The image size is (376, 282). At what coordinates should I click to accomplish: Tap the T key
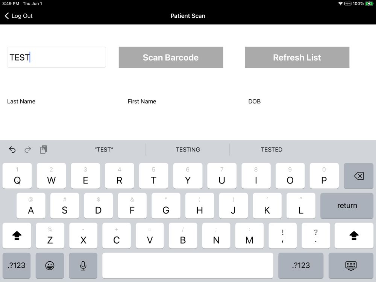153,176
